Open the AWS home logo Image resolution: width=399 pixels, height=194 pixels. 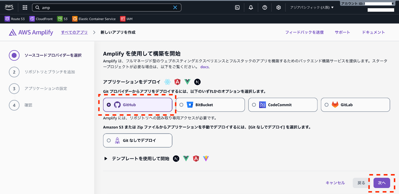pyautogui.click(x=9, y=7)
